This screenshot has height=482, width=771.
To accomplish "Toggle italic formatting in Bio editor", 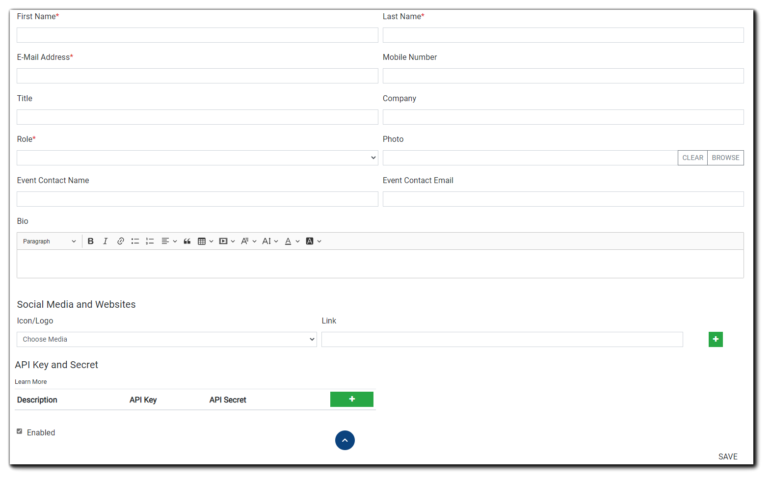I will [x=105, y=241].
